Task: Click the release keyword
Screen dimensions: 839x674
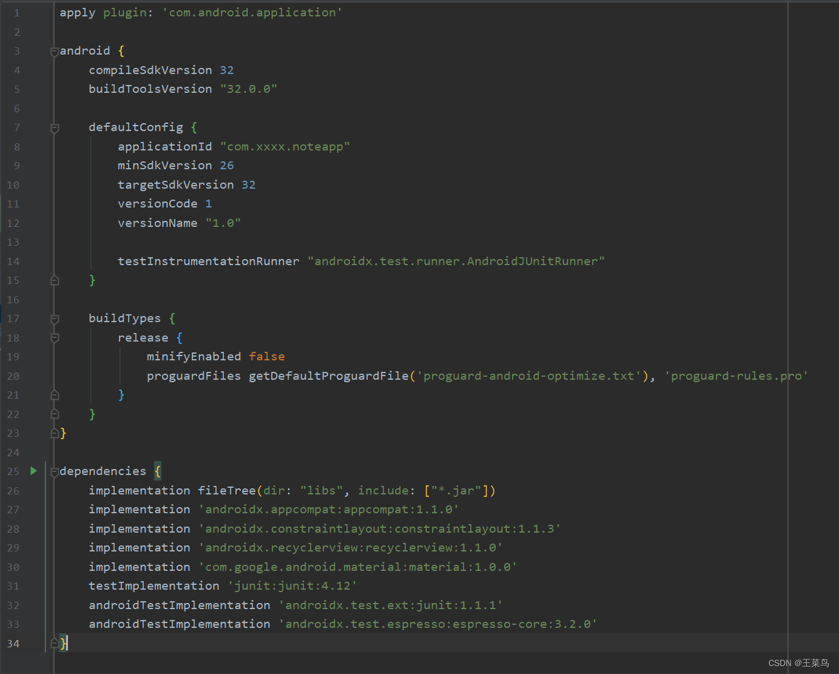Action: point(143,337)
